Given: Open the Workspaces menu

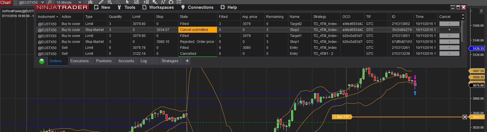Looking at the screenshot, I should tap(158, 7).
